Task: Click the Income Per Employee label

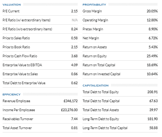Action: (19, 110)
